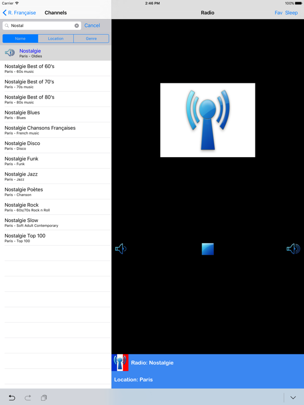
Task: Choose the Nostalgie Slow channel
Action: pyautogui.click(x=55, y=223)
